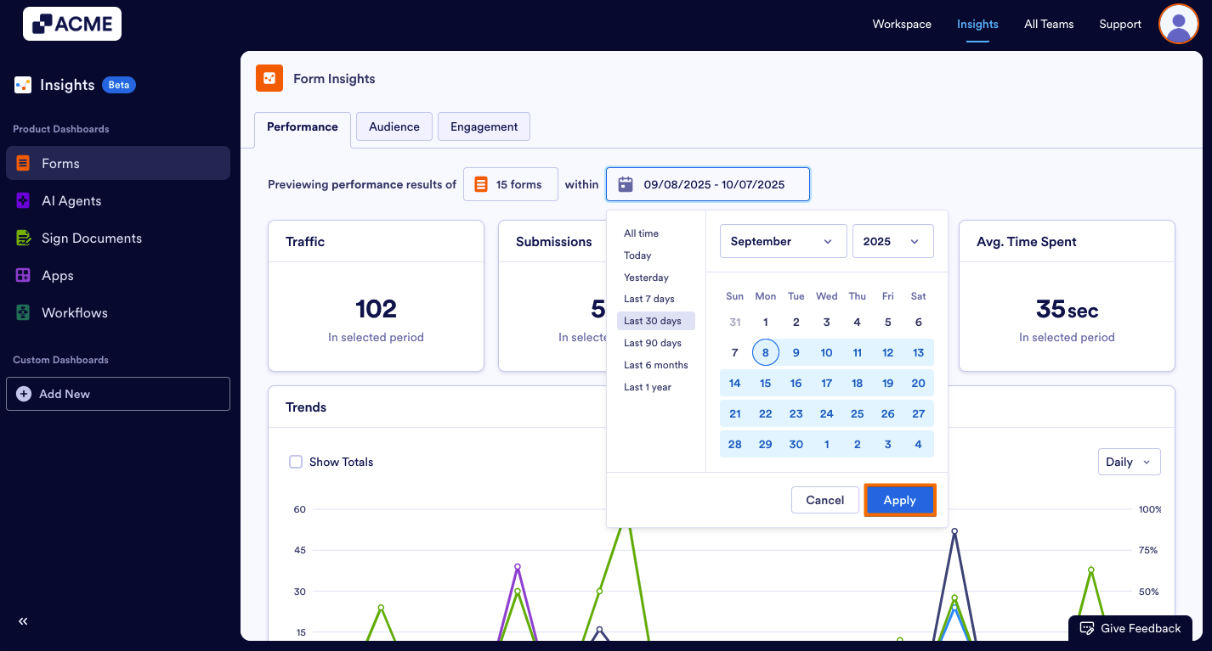Viewport: 1212px width, 651px height.
Task: Select the Last 7 days preset
Action: [649, 298]
